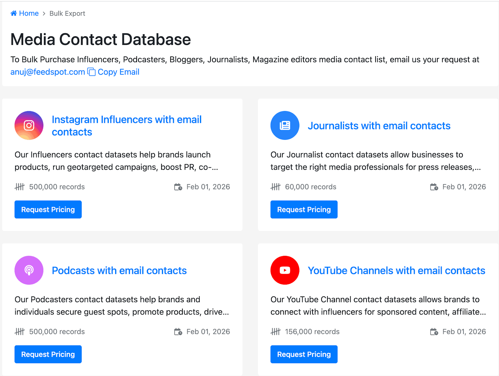
Task: Click the copy icon beside email address
Action: pos(91,72)
